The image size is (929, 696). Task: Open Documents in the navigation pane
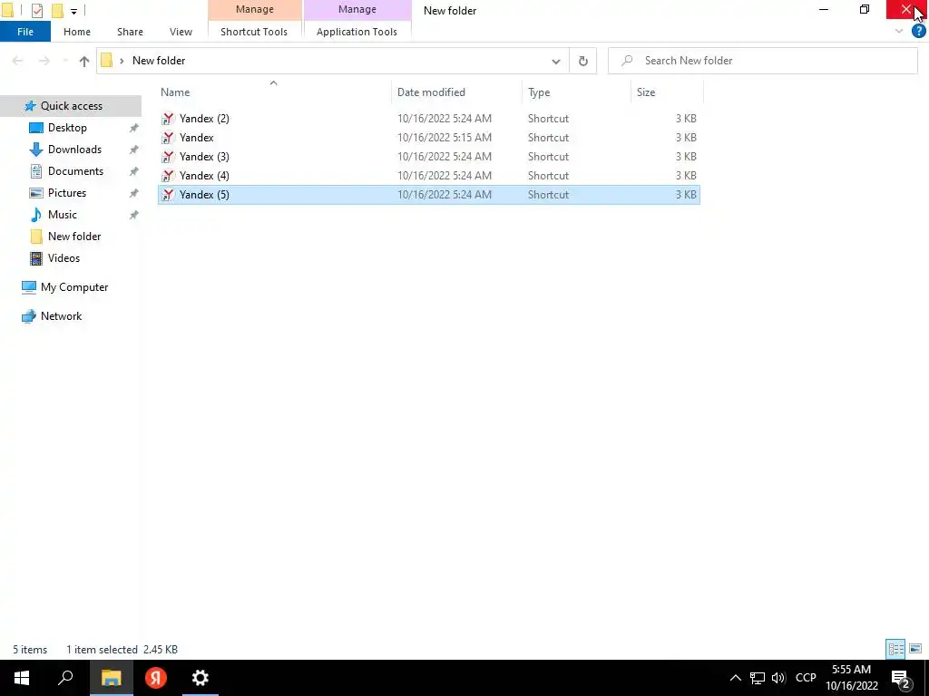coord(75,171)
